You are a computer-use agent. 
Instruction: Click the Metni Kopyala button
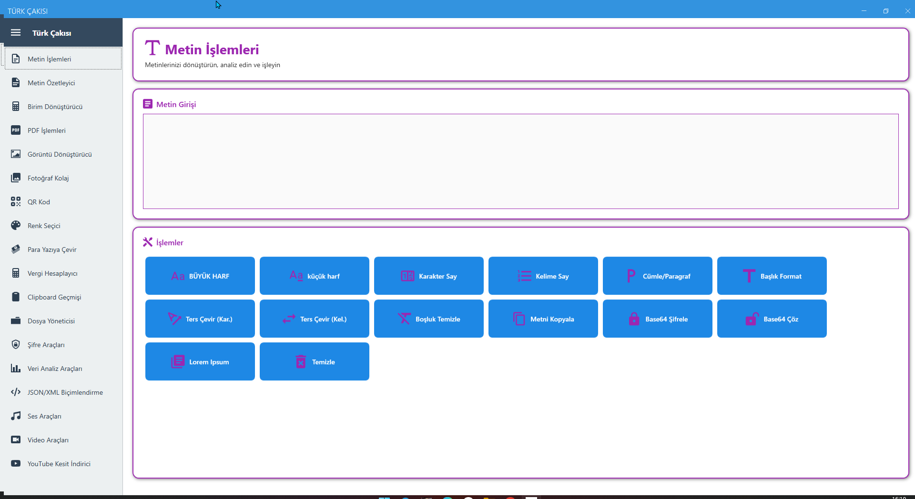543,319
